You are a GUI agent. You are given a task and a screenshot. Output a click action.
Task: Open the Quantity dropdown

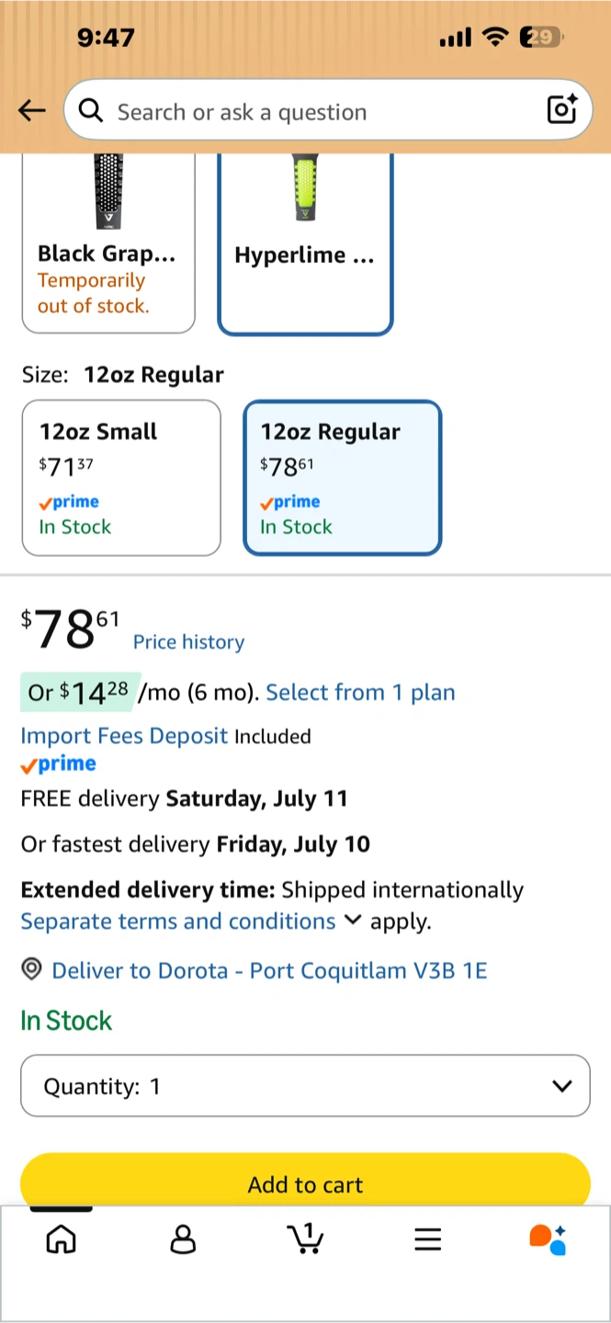pos(305,1086)
